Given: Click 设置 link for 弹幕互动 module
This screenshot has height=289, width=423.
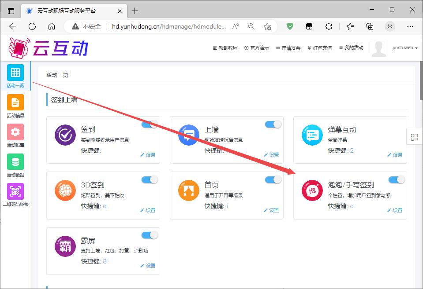Looking at the screenshot, I should coord(395,155).
